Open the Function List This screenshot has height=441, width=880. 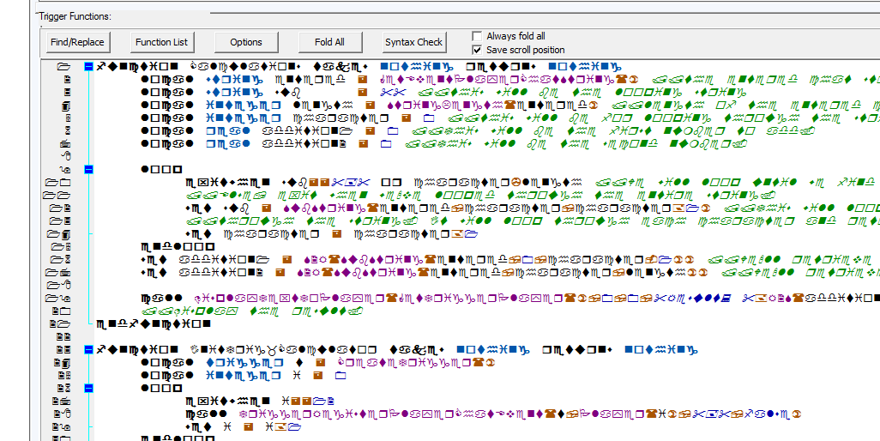(161, 42)
